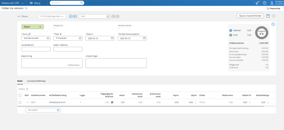Open the Öppen status dropdown
Screen dimensions: 284x130
pos(33,27)
